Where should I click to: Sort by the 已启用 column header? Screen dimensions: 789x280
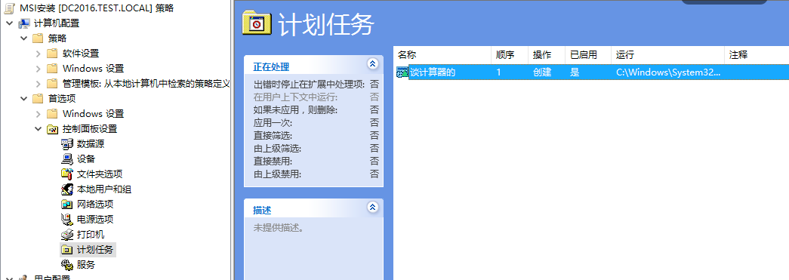click(587, 55)
